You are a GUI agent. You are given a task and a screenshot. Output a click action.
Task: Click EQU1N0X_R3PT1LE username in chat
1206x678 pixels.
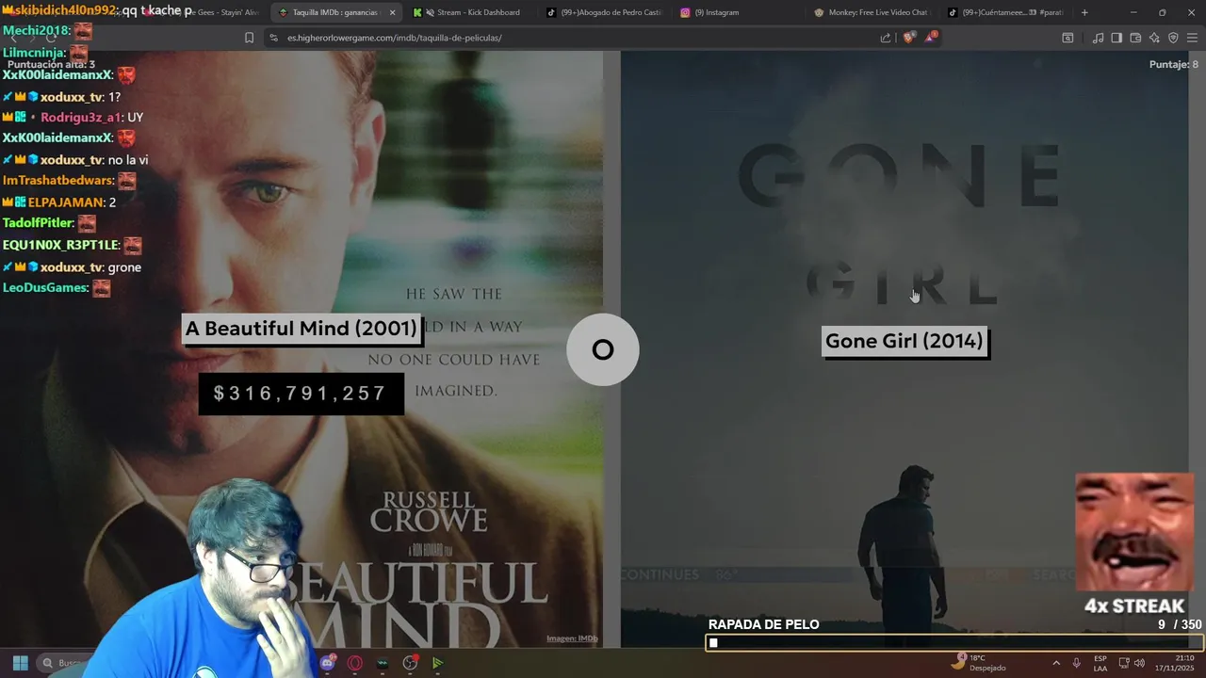point(60,245)
